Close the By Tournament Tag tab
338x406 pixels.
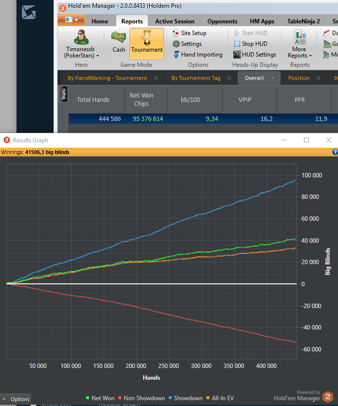(229, 78)
